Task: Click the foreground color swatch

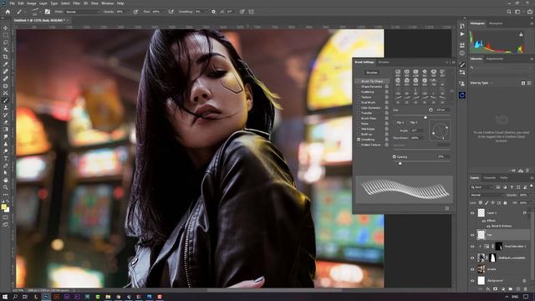Action: (4, 207)
